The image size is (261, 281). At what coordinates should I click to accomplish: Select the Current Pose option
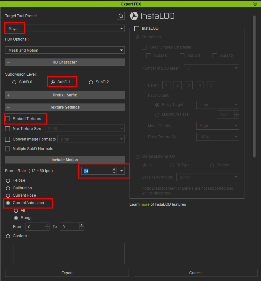[8, 196]
